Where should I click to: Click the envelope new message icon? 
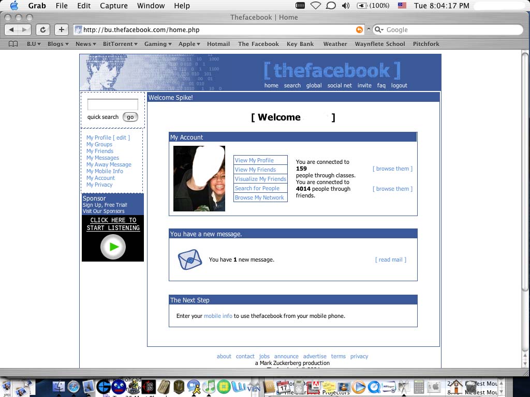[189, 259]
